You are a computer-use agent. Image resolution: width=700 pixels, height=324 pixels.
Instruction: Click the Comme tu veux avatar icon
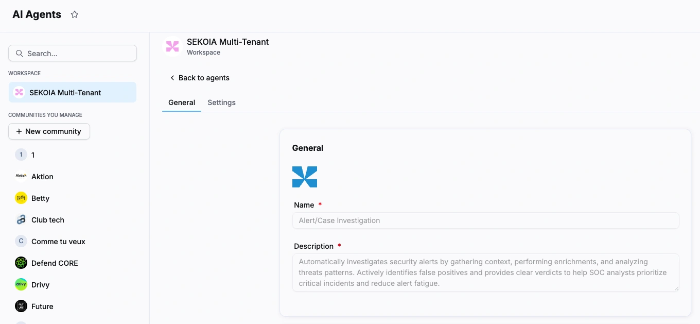(x=21, y=242)
